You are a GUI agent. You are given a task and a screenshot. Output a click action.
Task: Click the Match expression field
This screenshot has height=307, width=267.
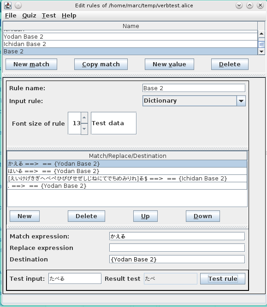(x=177, y=236)
